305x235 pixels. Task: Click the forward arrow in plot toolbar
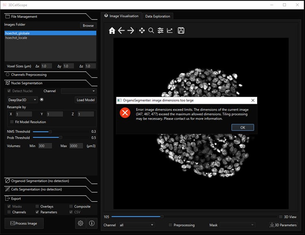point(131,31)
